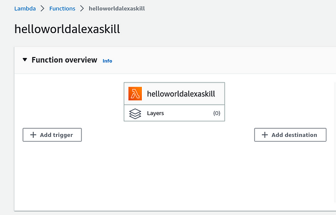The width and height of the screenshot is (336, 215).
Task: Go to the Functions breadcrumb link
Action: click(62, 9)
